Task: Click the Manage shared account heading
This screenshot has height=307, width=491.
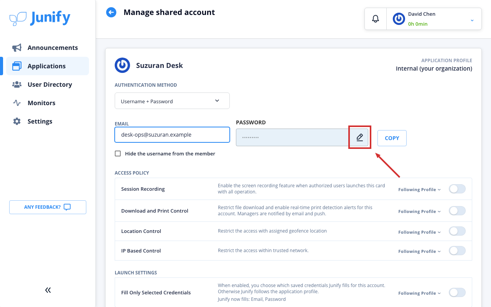Action: [169, 12]
